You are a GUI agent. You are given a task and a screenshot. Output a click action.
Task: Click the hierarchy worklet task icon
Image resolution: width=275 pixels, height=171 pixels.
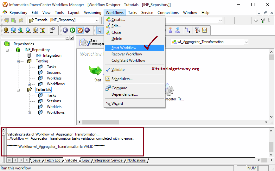(x=178, y=30)
